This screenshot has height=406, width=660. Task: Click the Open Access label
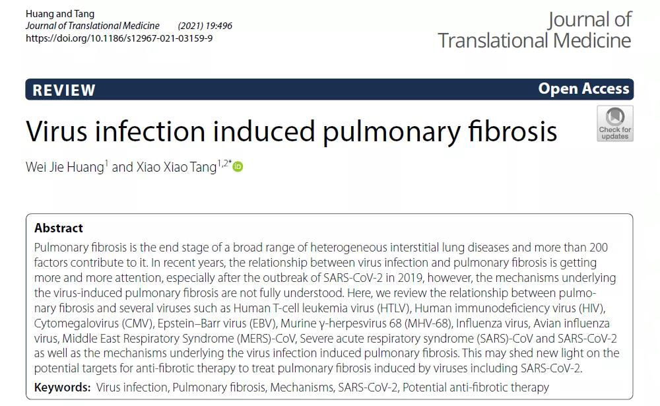(x=583, y=89)
